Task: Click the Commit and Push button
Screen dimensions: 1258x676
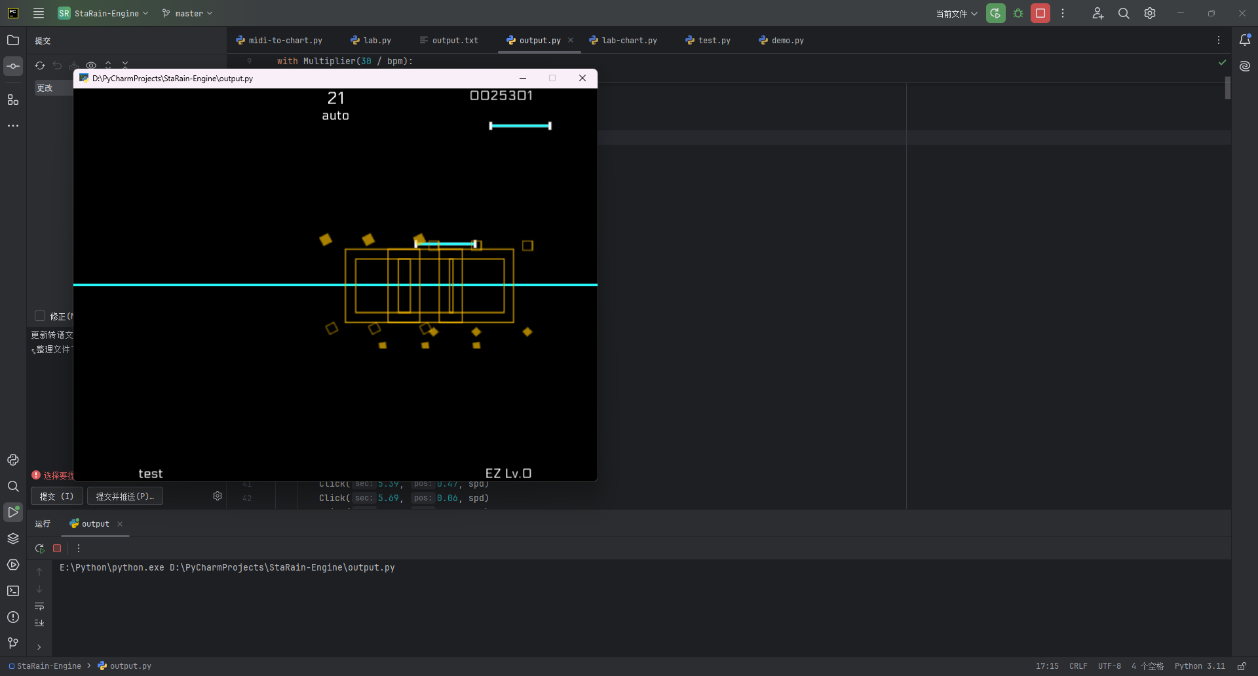Action: 124,497
